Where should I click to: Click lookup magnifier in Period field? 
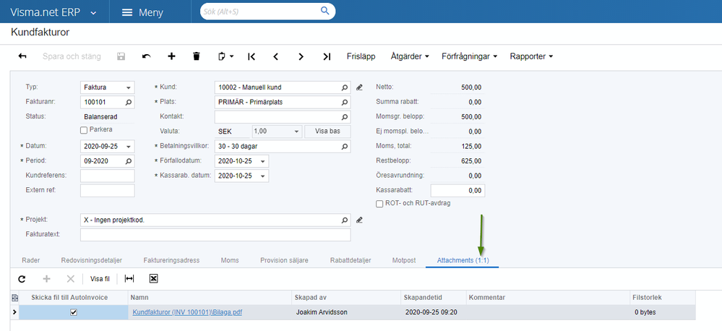[129, 161]
